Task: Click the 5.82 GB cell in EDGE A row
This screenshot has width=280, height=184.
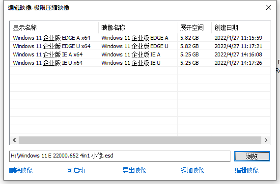Action: (x=189, y=38)
